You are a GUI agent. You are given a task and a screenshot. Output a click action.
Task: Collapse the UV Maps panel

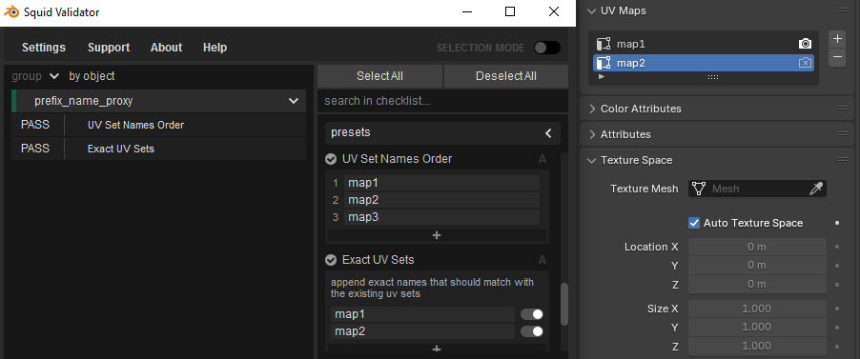pyautogui.click(x=592, y=10)
